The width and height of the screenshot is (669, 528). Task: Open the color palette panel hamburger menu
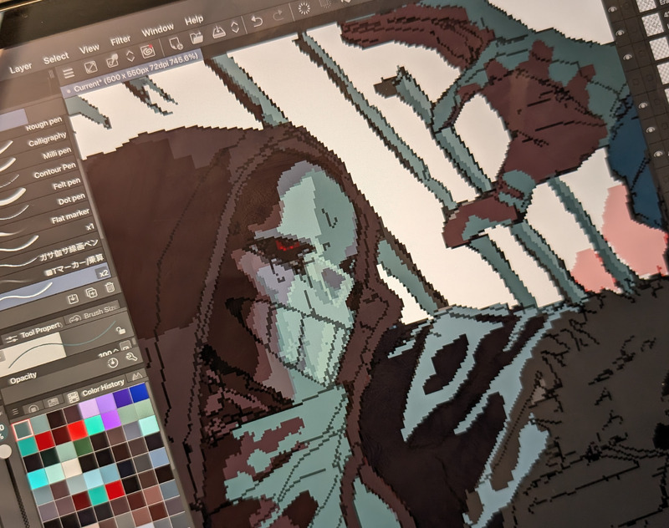coord(15,412)
